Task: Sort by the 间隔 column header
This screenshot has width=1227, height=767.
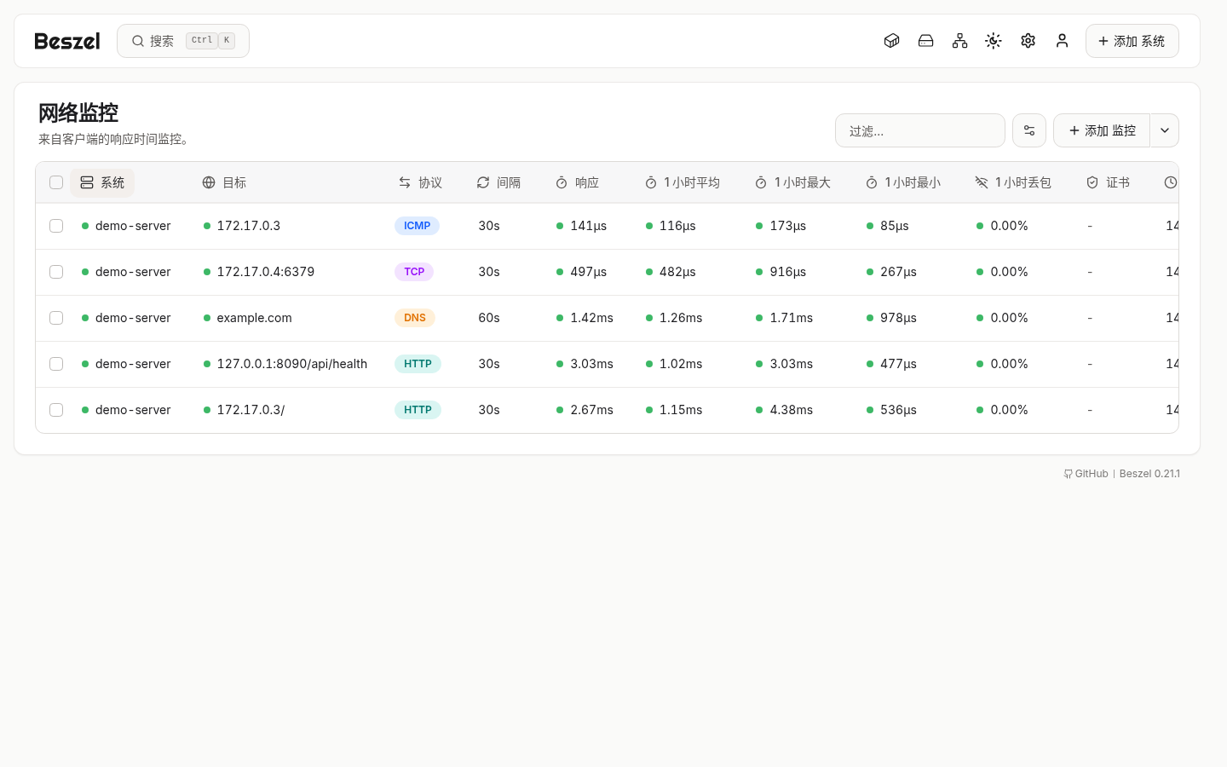Action: point(498,182)
